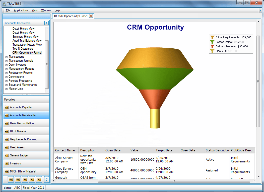This screenshot has height=192, width=264.
Task: Expand the Master Lists tree node
Action: [x=6, y=89]
